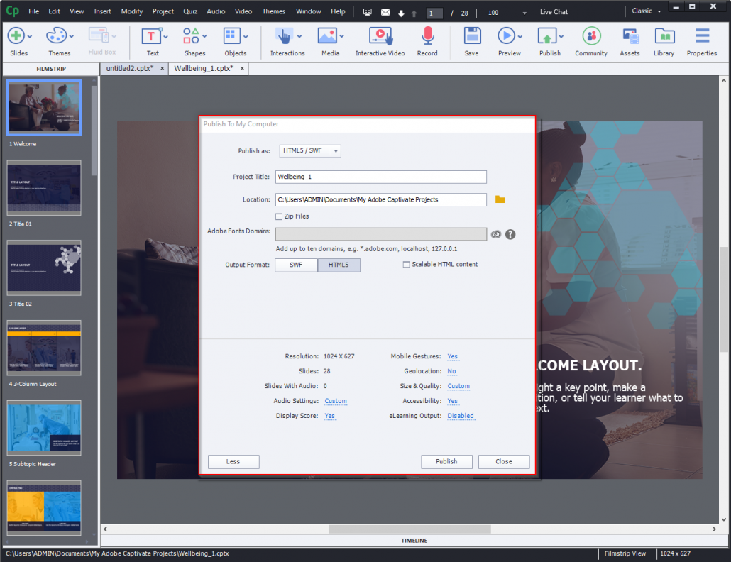Image resolution: width=731 pixels, height=562 pixels.
Task: Enable the Zip Files checkbox
Action: (x=280, y=216)
